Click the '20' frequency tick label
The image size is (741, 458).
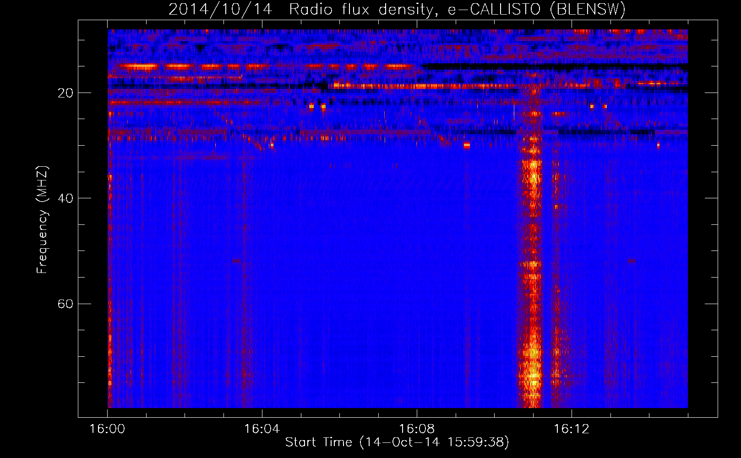(x=65, y=93)
